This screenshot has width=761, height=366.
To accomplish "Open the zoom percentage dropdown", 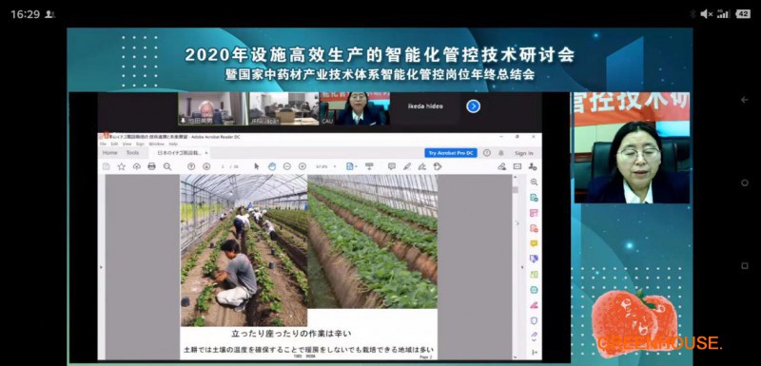I will click(326, 166).
